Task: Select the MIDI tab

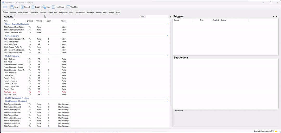Action: pyautogui.click(x=71, y=12)
